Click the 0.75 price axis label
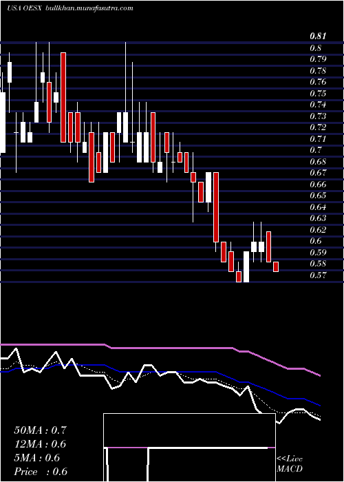 point(318,94)
